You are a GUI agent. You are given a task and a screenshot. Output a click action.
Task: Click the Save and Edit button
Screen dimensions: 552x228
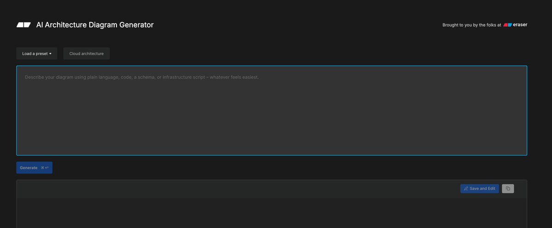(479, 189)
